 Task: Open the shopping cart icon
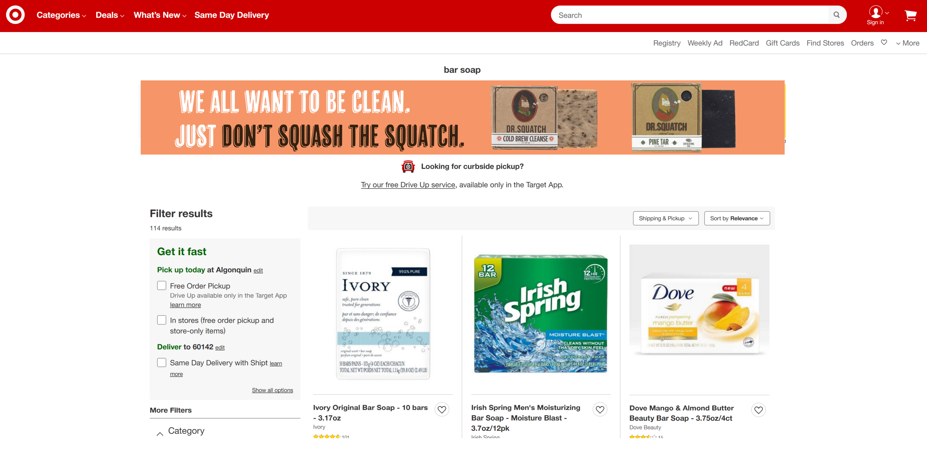click(910, 15)
